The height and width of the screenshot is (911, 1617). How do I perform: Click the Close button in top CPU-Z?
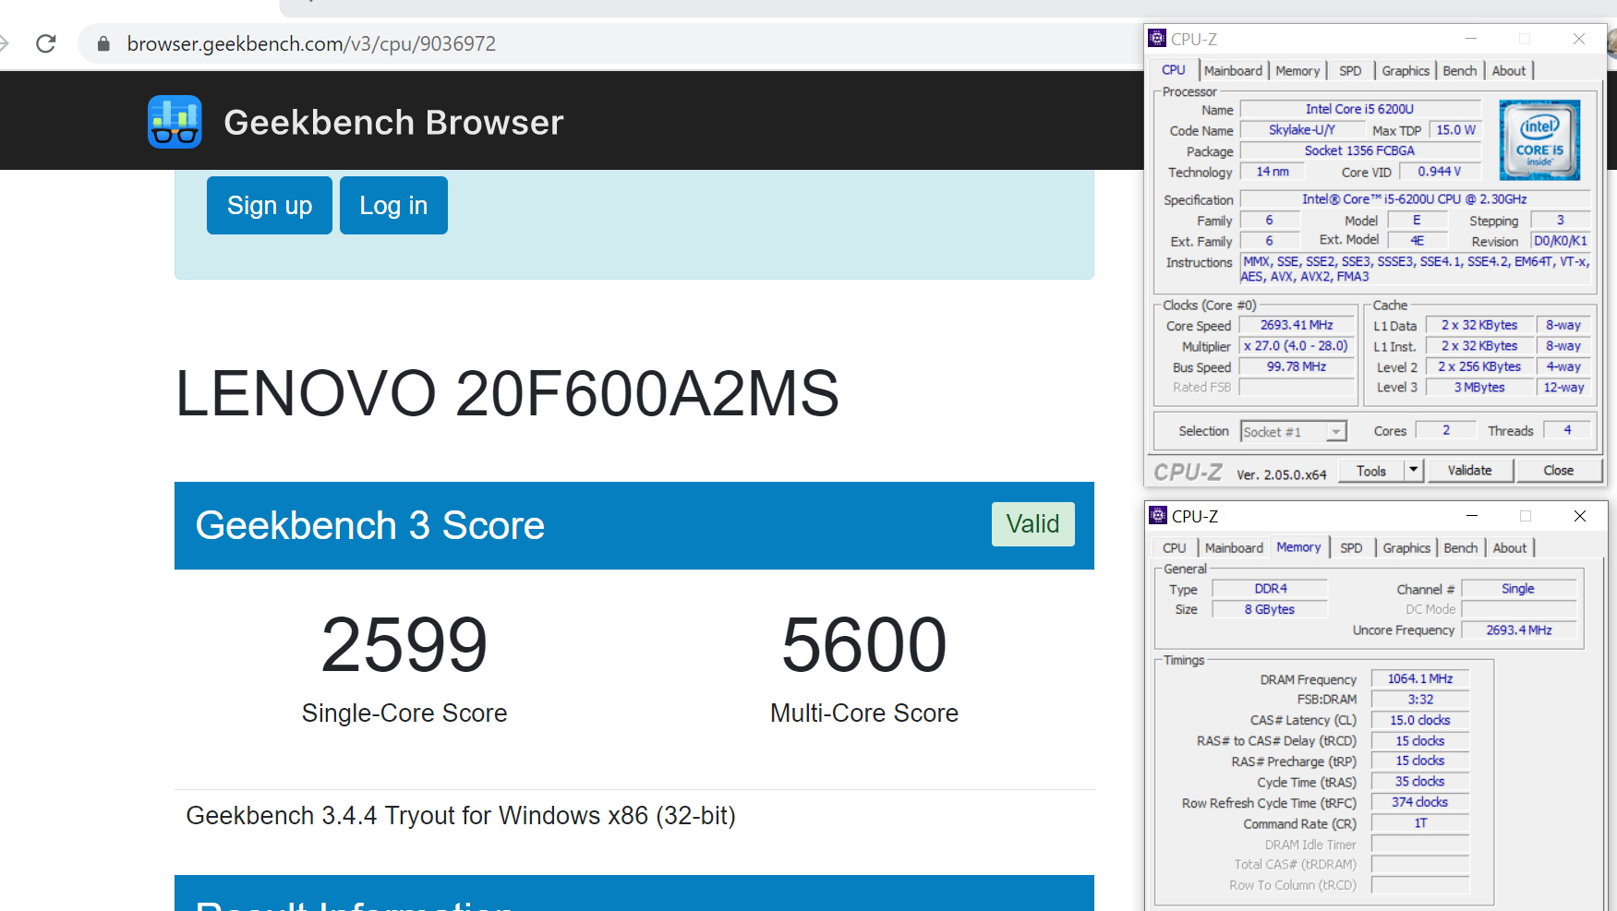point(1558,471)
